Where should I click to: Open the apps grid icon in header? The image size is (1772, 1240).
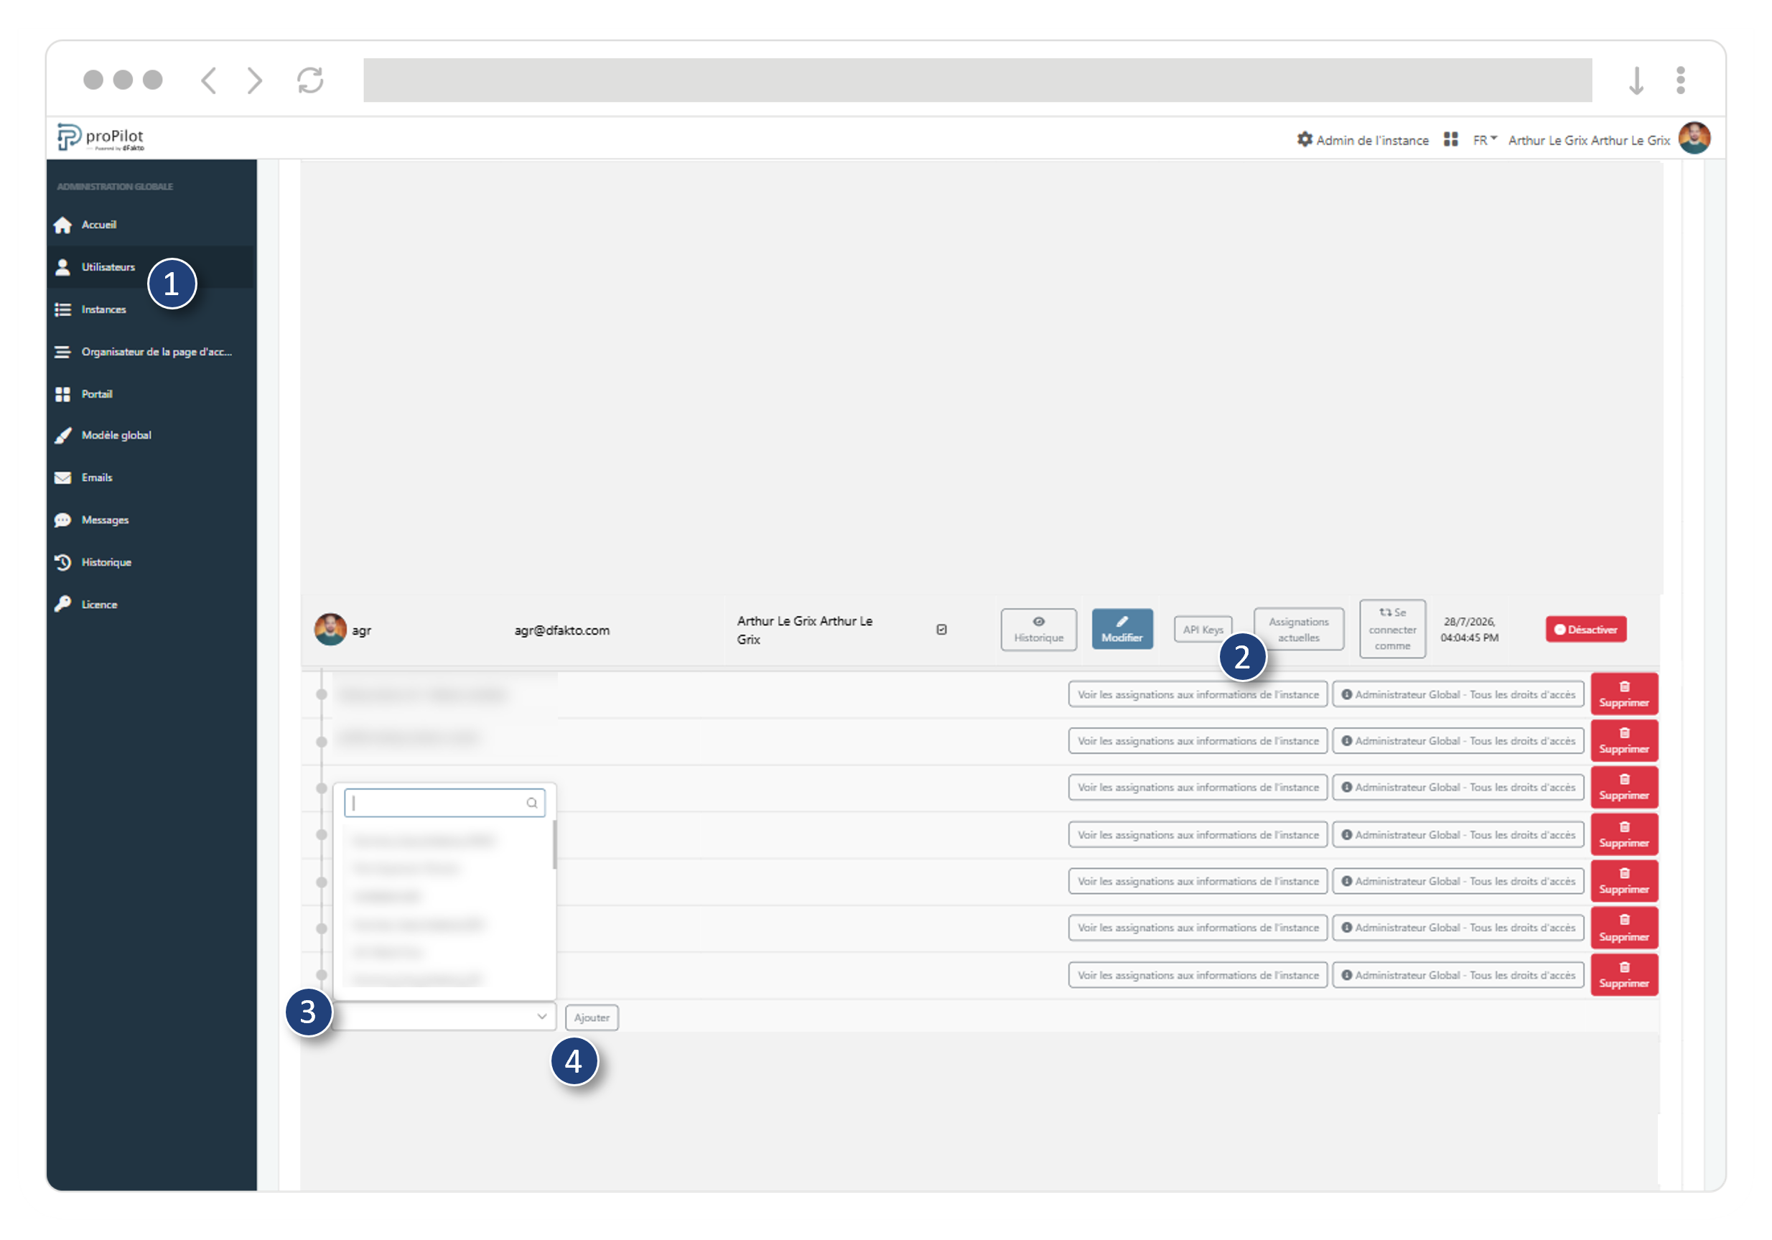[x=1451, y=139]
